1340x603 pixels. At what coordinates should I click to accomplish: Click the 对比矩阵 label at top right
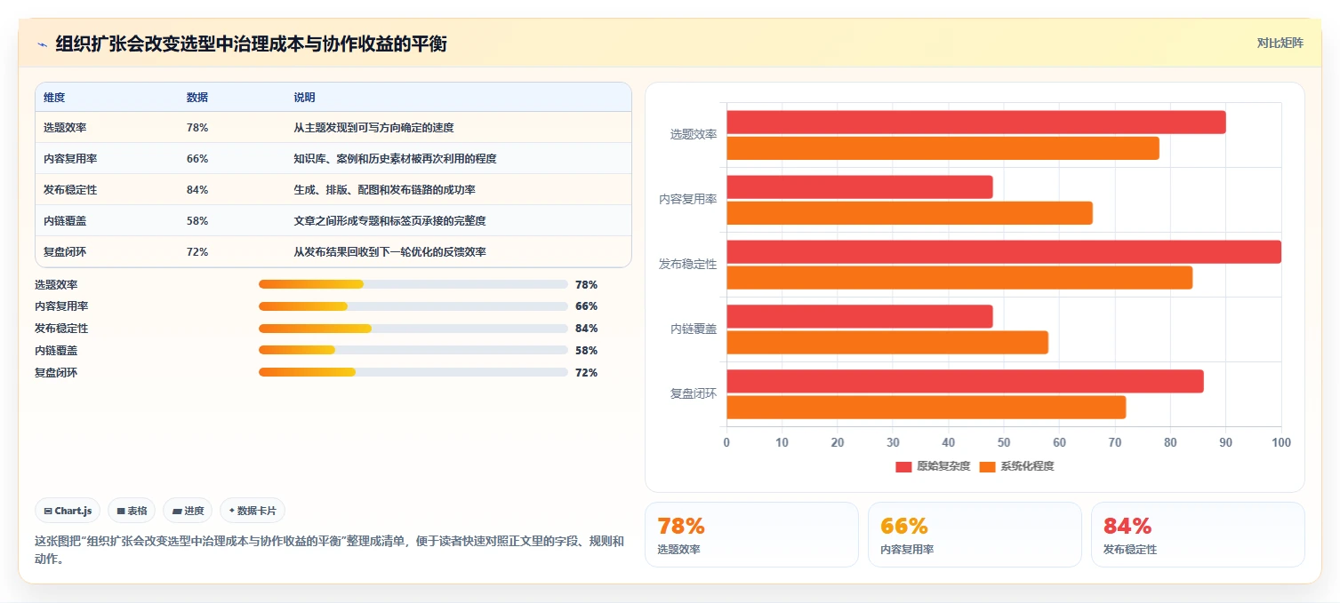tap(1280, 43)
